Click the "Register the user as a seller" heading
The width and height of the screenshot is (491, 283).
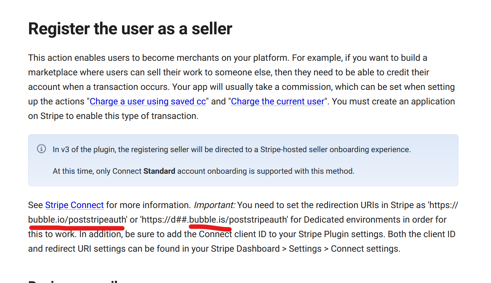coord(130,29)
